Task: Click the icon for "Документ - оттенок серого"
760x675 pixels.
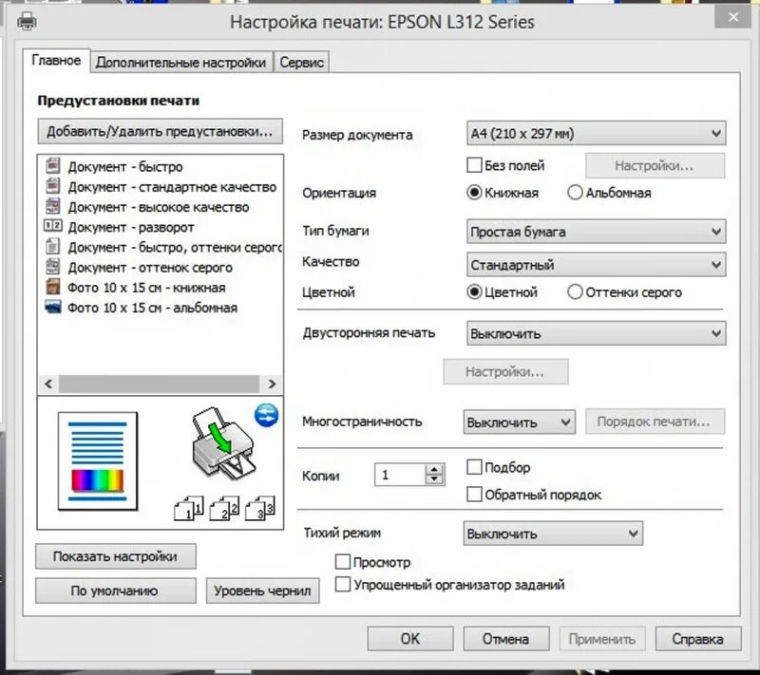Action: 53,267
